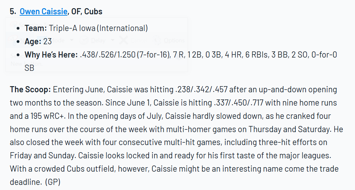The height and width of the screenshot is (190, 355).
Task: Open the Mode dropdown arrow
Action: 71,40
